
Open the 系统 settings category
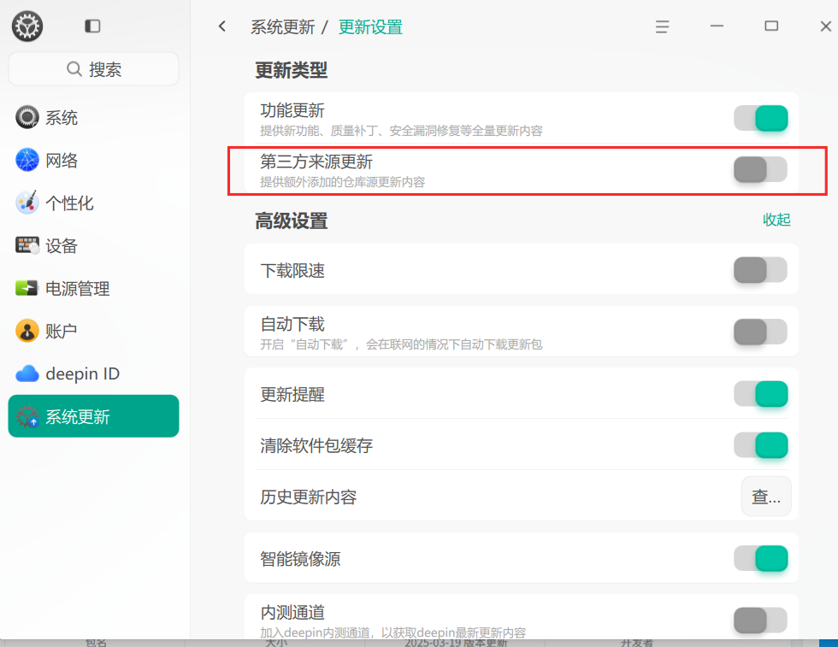93,118
